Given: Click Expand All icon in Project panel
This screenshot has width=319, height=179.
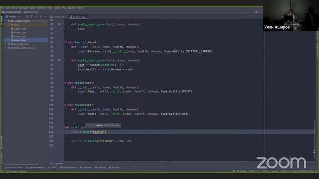Looking at the screenshot, I should 32,17.
